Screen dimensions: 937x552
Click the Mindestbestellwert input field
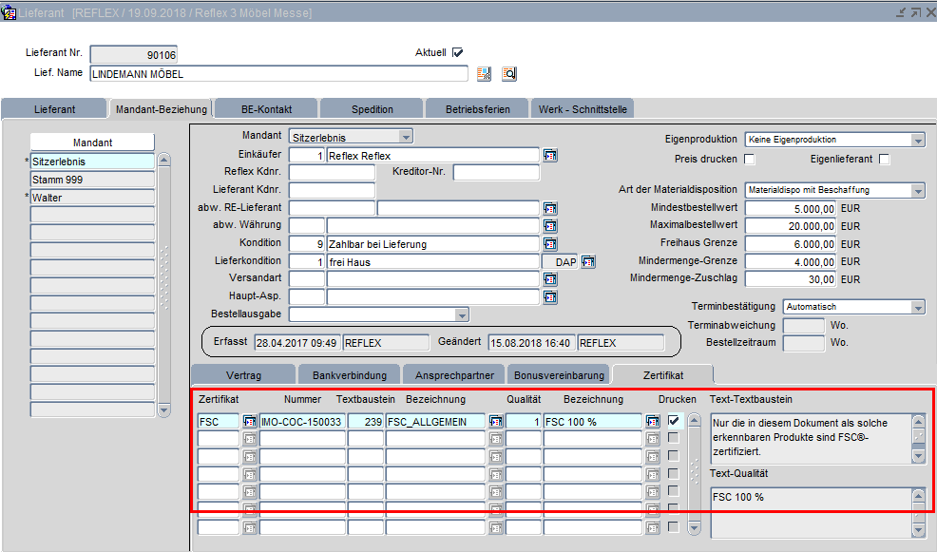(791, 209)
